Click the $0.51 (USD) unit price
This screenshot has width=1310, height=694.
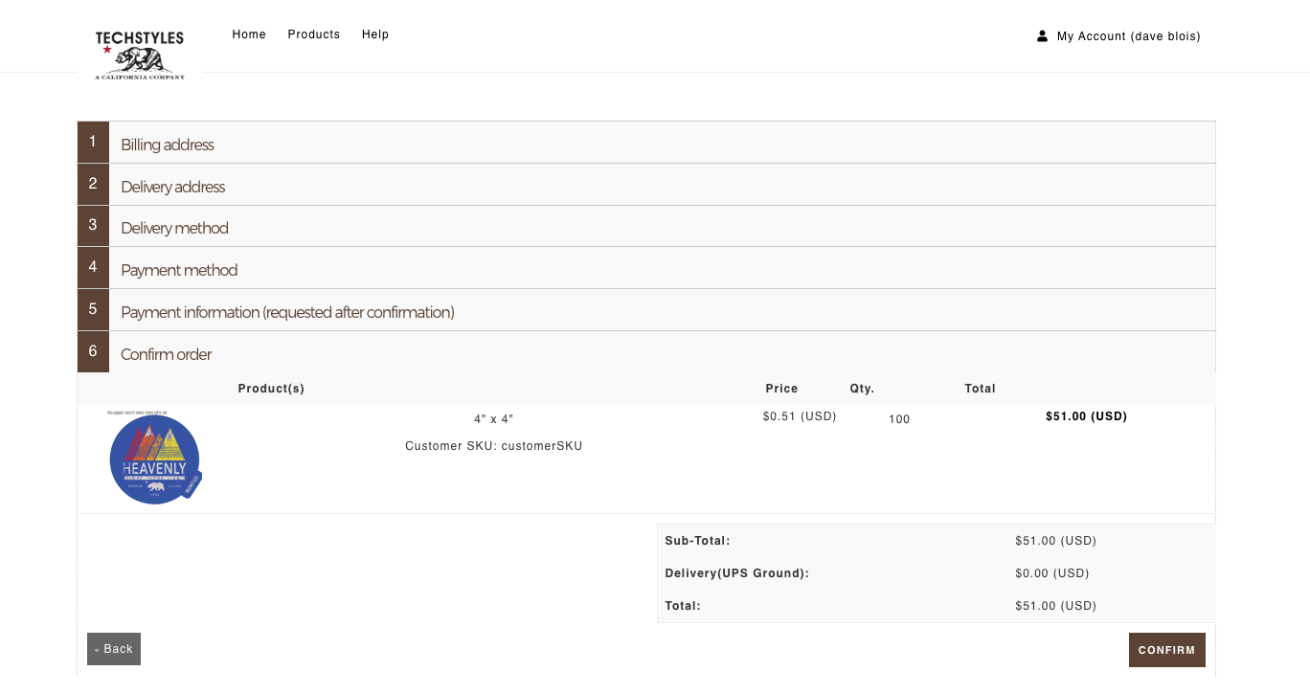[800, 416]
